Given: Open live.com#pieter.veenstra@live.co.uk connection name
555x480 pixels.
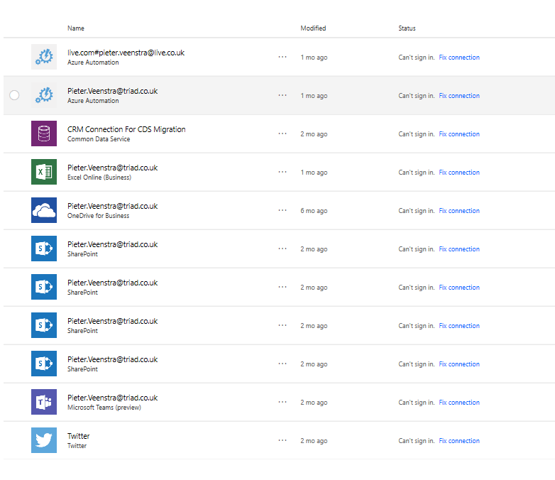Looking at the screenshot, I should (126, 53).
